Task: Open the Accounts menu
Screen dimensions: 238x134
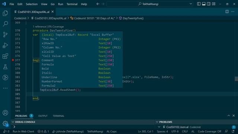Action: point(5,113)
